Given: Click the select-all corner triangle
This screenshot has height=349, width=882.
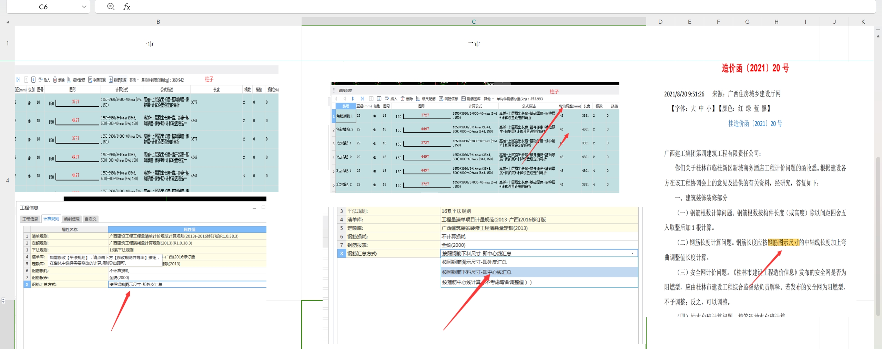Looking at the screenshot, I should coord(8,22).
